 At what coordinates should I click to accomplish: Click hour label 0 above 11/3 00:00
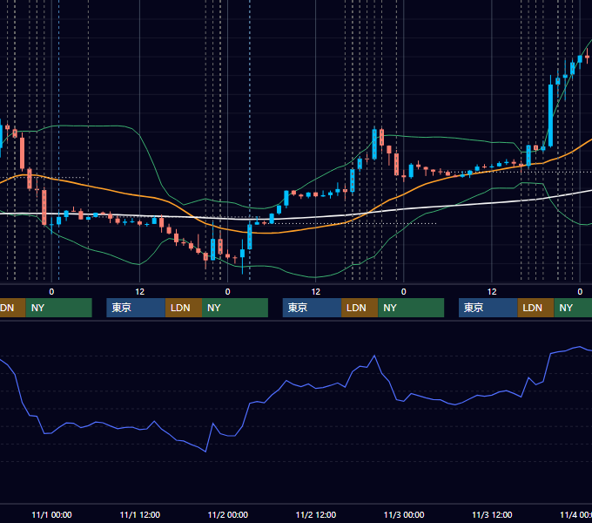pyautogui.click(x=404, y=292)
